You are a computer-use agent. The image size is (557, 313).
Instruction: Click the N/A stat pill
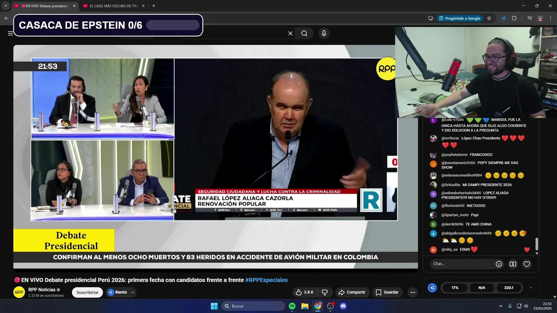(482, 288)
